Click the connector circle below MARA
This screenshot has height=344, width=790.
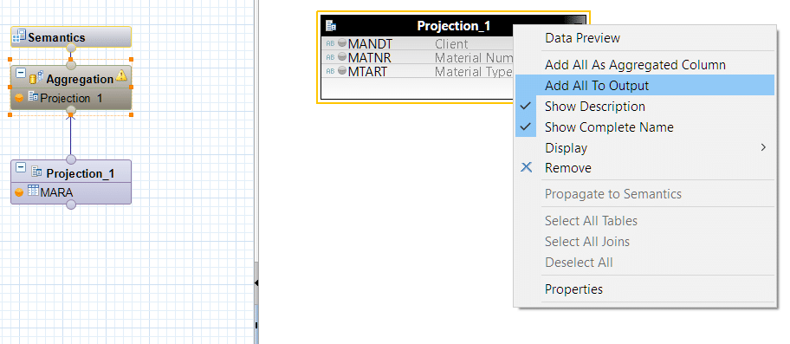[x=71, y=204]
